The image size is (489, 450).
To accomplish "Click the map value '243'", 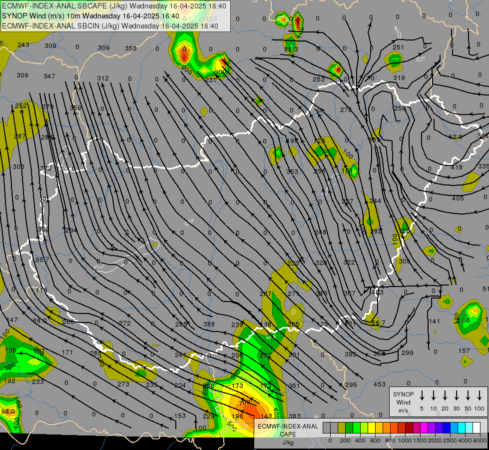I will [x=23, y=44].
